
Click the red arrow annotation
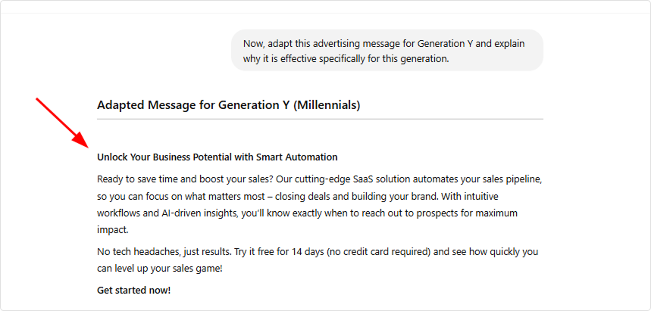[x=62, y=123]
